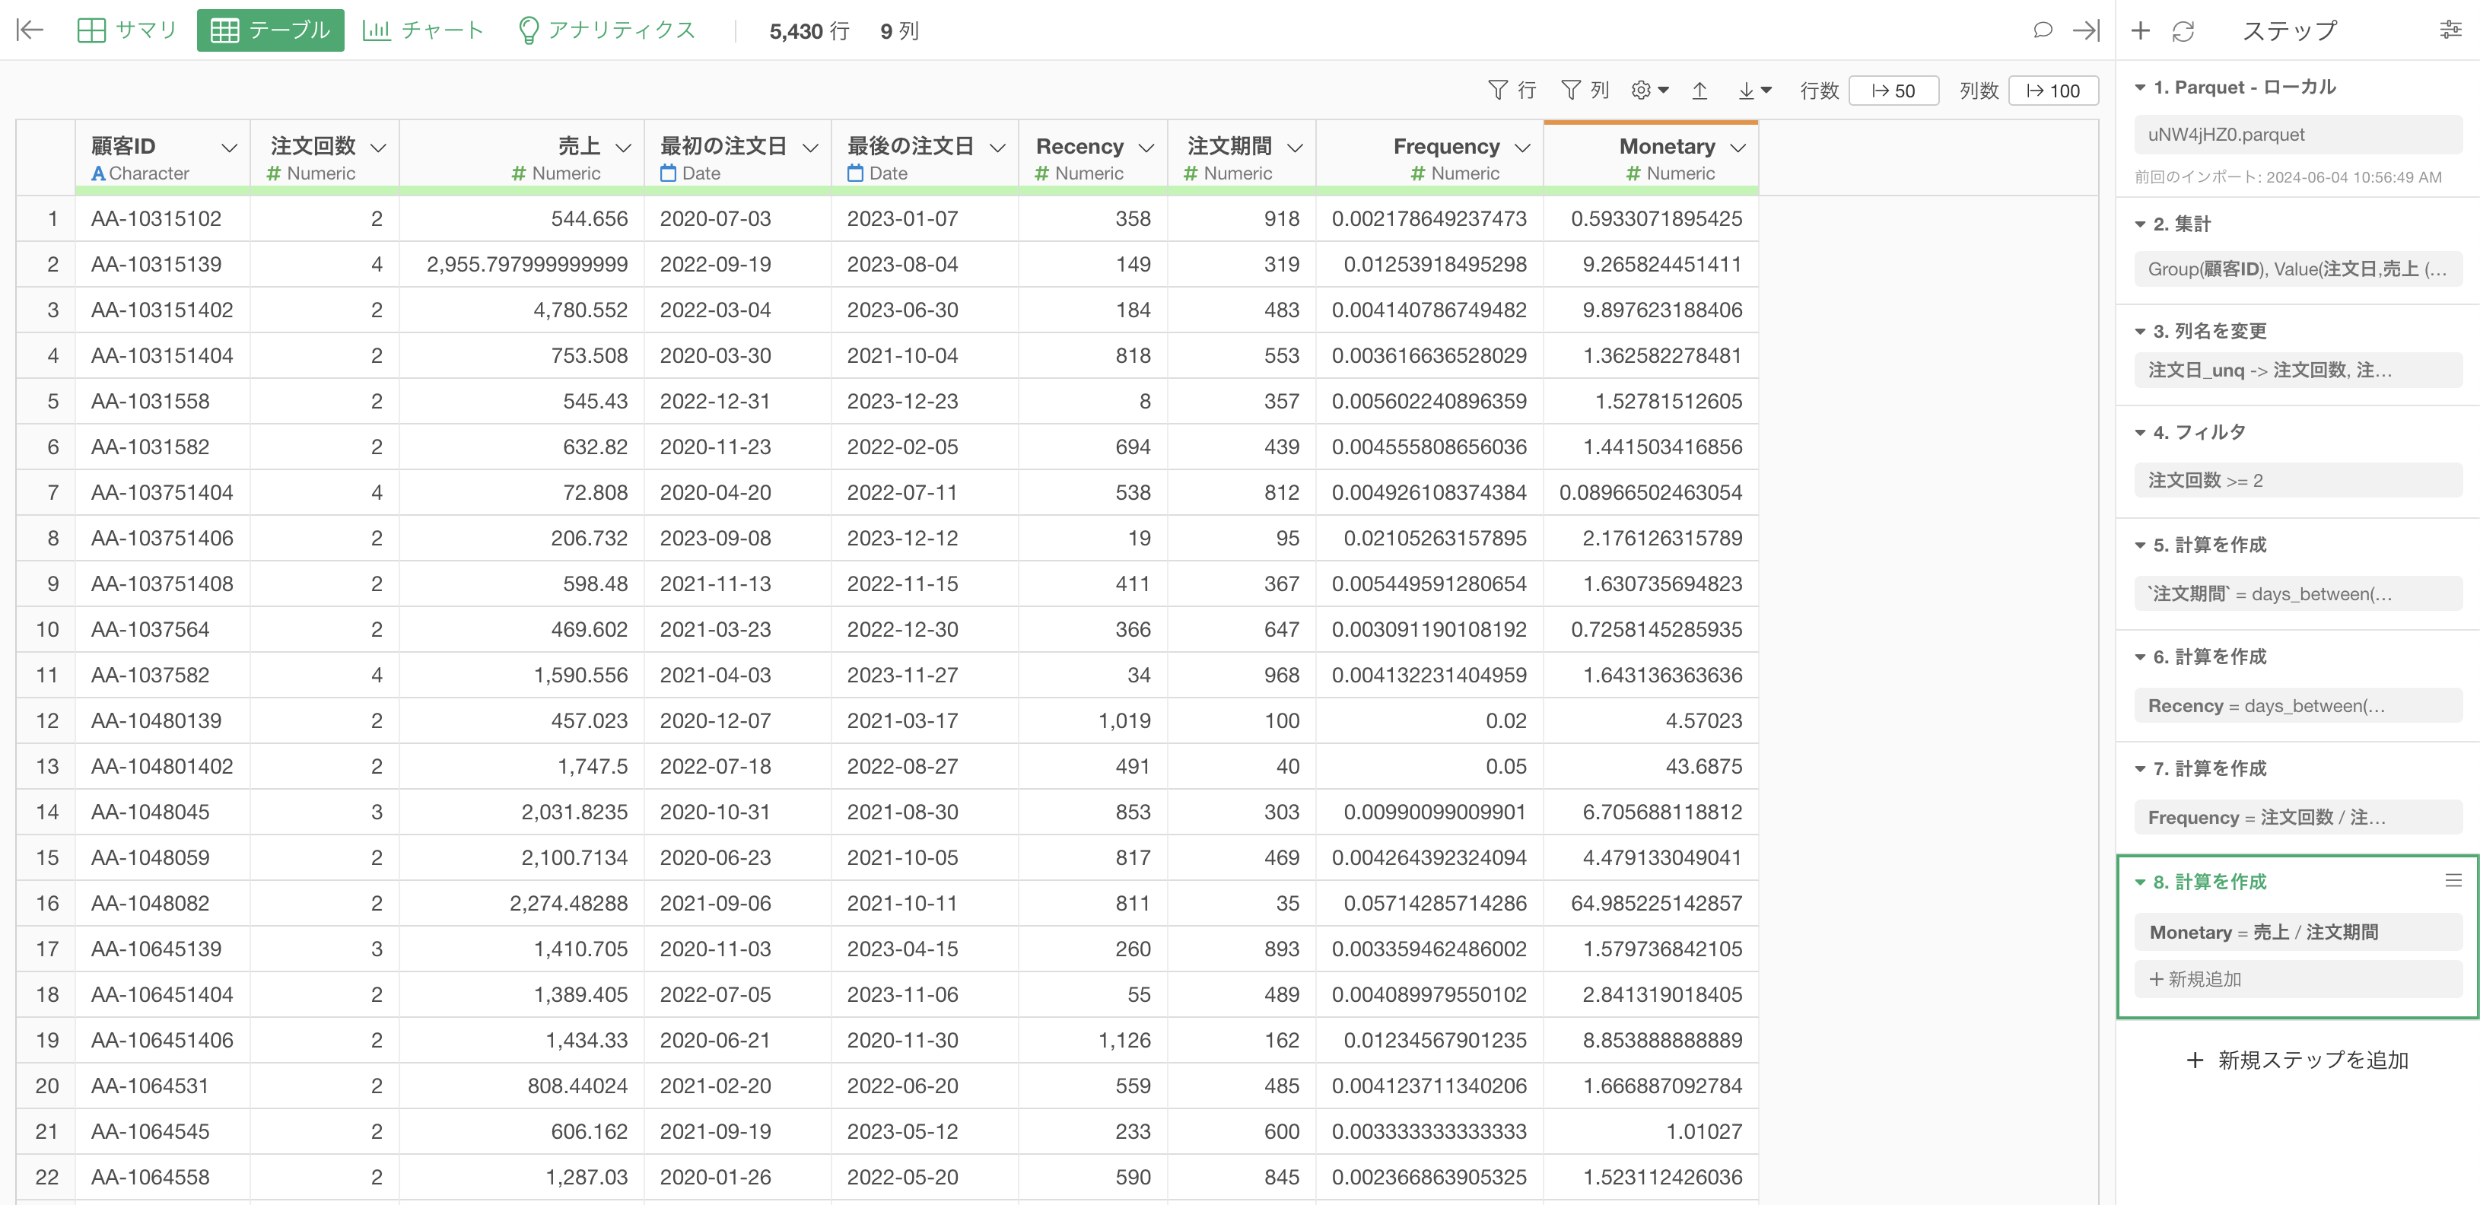Collapse step 2 集計
Image resolution: width=2480 pixels, height=1205 pixels.
pos(2140,224)
